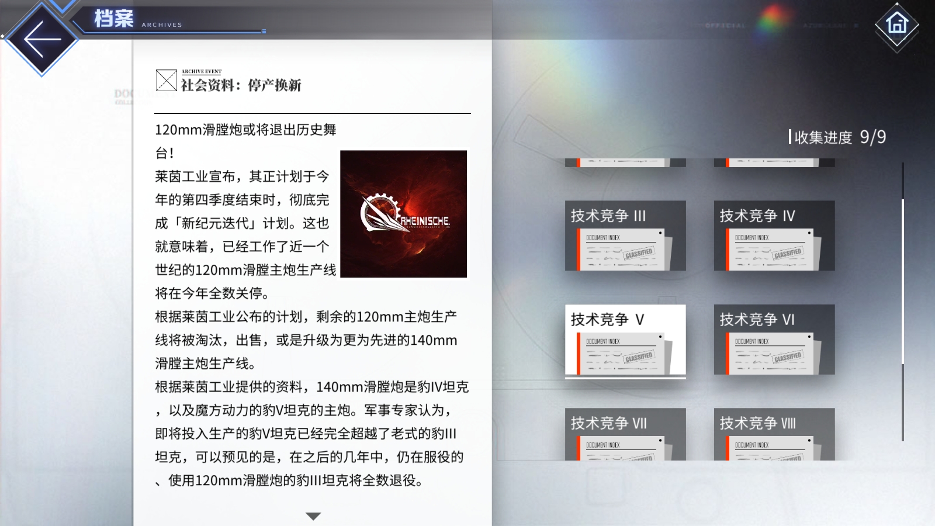Click the partially visible card above 技术竞争 III
The width and height of the screenshot is (935, 526).
click(625, 162)
